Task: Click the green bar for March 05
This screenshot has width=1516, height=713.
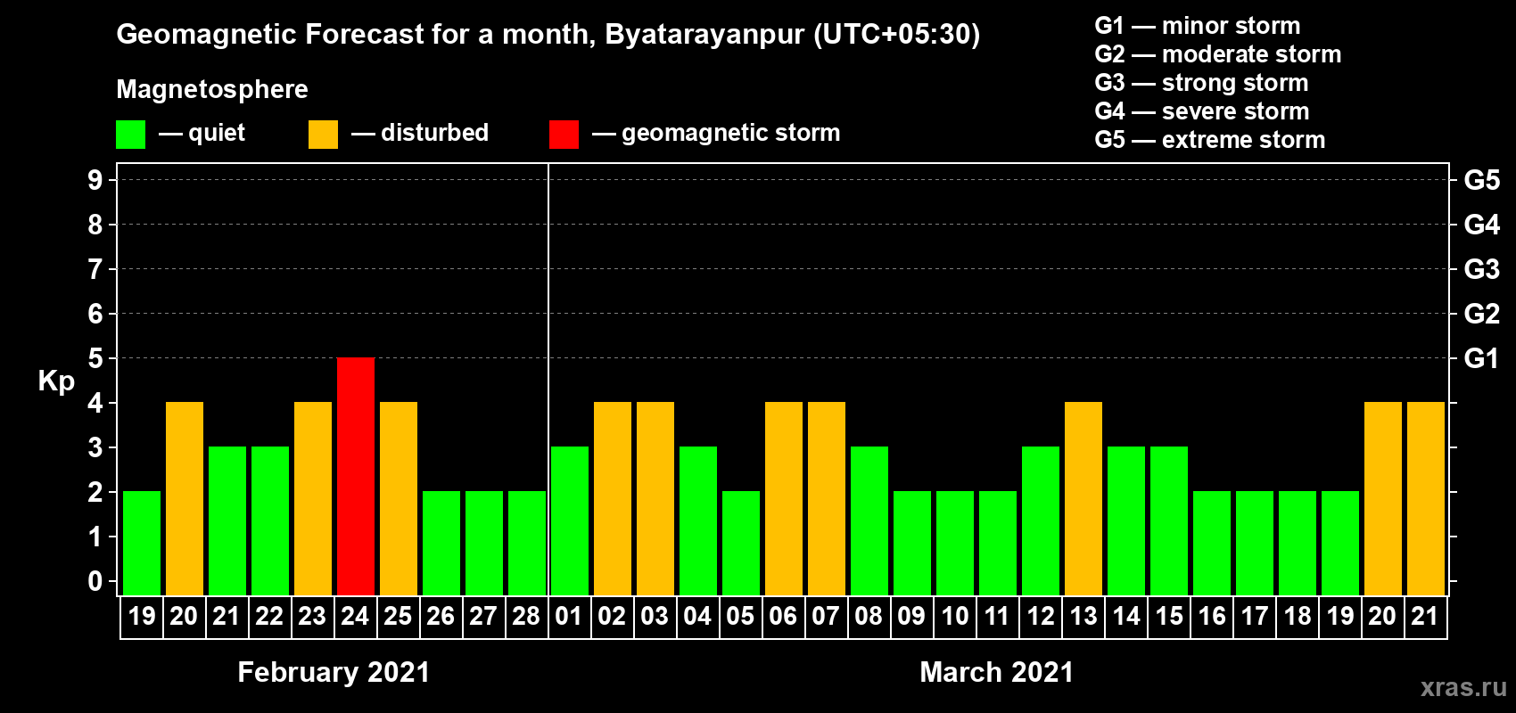Action: (741, 543)
